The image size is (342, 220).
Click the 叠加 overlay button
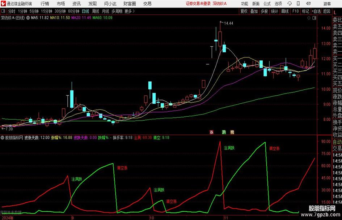pyautogui.click(x=254, y=11)
